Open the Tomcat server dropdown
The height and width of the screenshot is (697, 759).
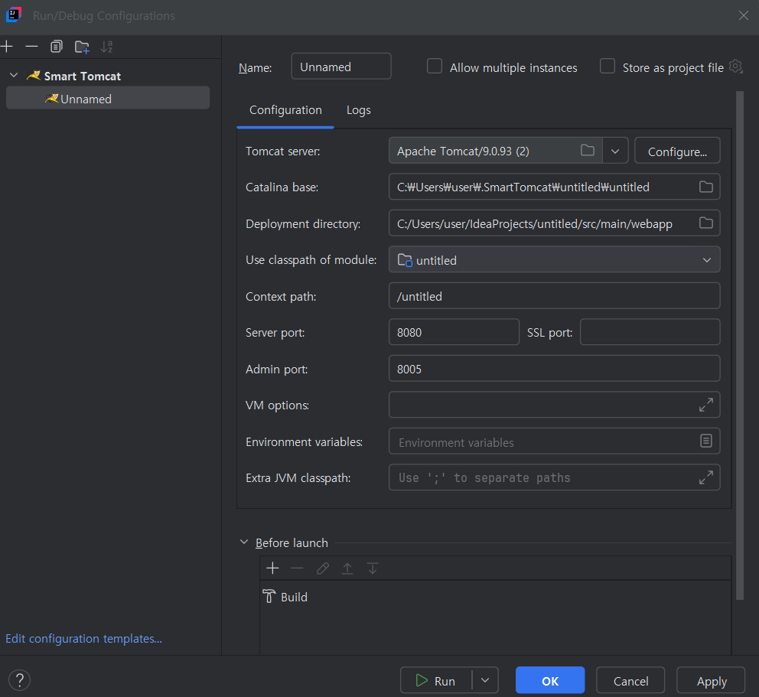615,151
